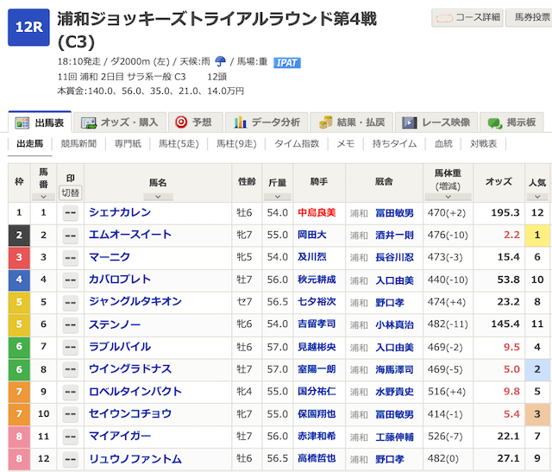Set mark for カバロプレト row
552x472 pixels.
(71, 280)
